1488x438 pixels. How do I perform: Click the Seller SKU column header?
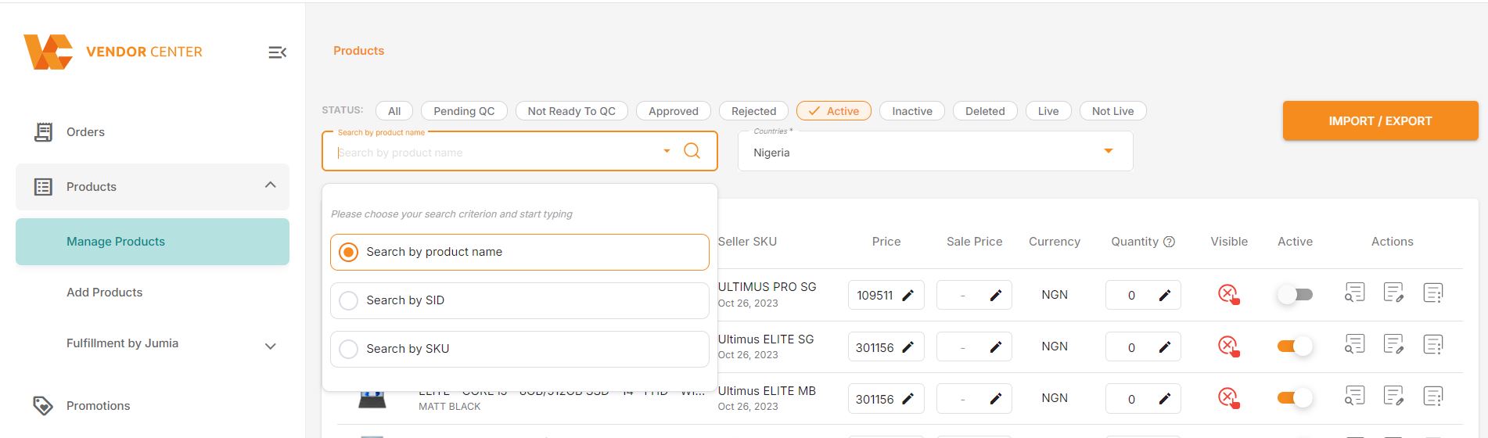pos(747,242)
